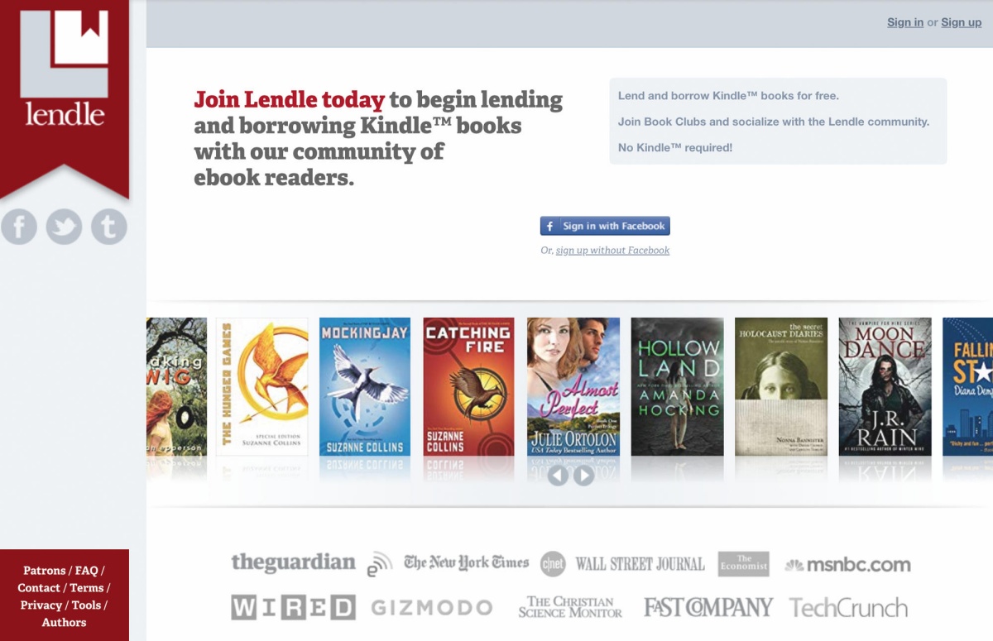Viewport: 993px width, 641px height.
Task: Open the Sign in link at top
Action: [x=905, y=22]
